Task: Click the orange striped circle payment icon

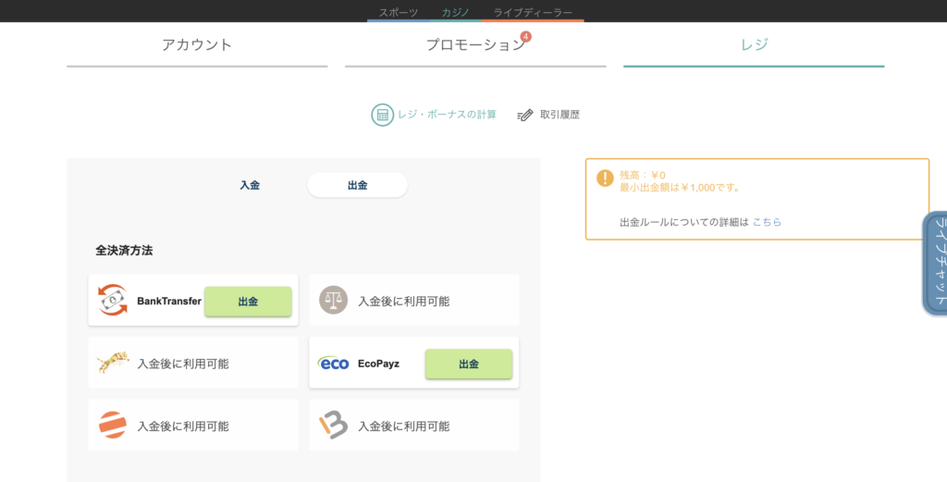Action: (113, 426)
